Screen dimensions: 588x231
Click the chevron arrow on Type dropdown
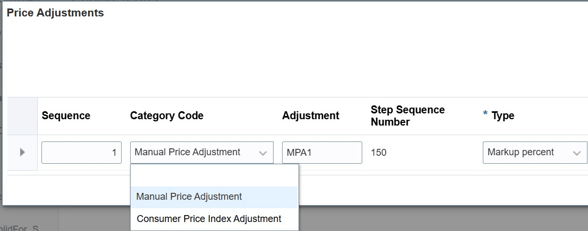(576, 153)
